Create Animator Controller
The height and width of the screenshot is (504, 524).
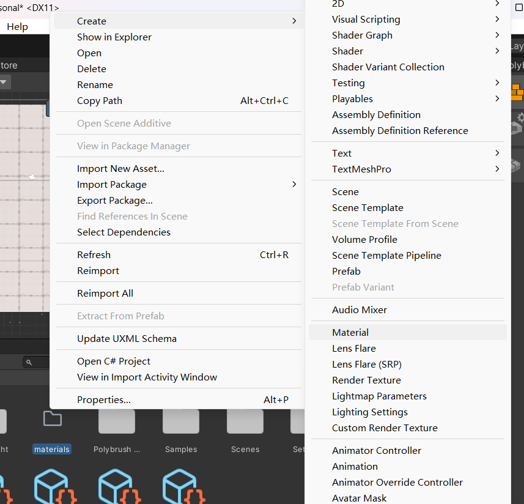pyautogui.click(x=408, y=451)
